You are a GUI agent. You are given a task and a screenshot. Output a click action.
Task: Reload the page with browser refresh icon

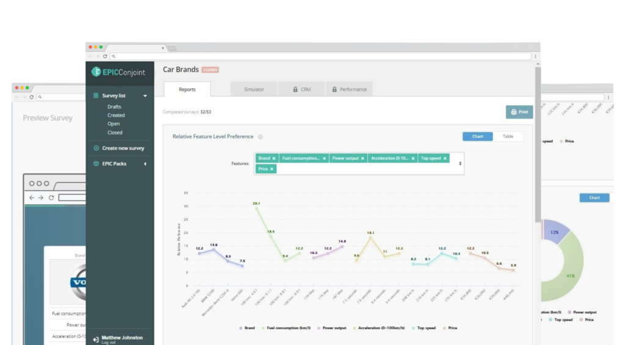pyautogui.click(x=105, y=56)
